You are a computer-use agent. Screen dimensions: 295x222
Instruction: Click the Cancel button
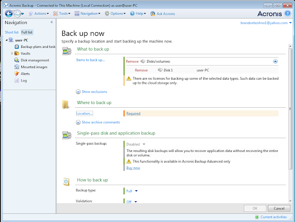pos(279,208)
